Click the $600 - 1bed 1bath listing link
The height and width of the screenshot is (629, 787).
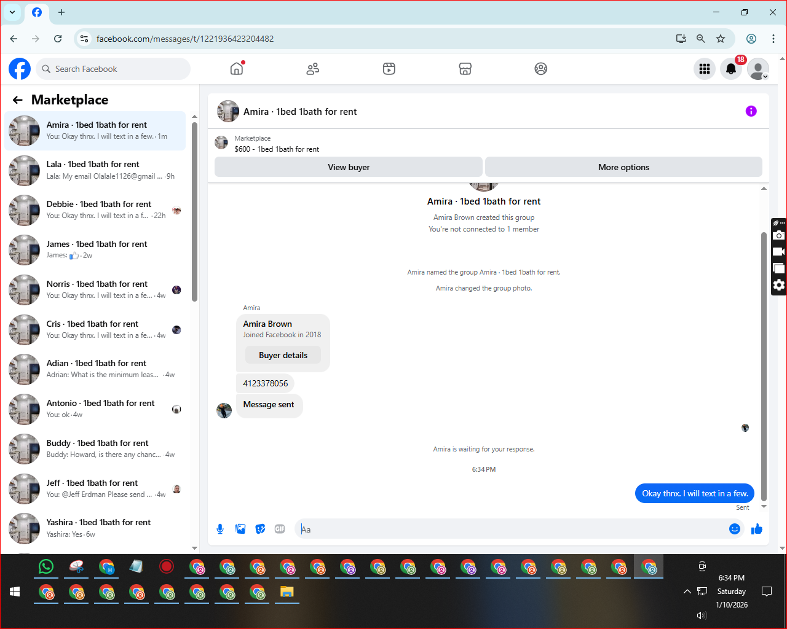(x=277, y=149)
